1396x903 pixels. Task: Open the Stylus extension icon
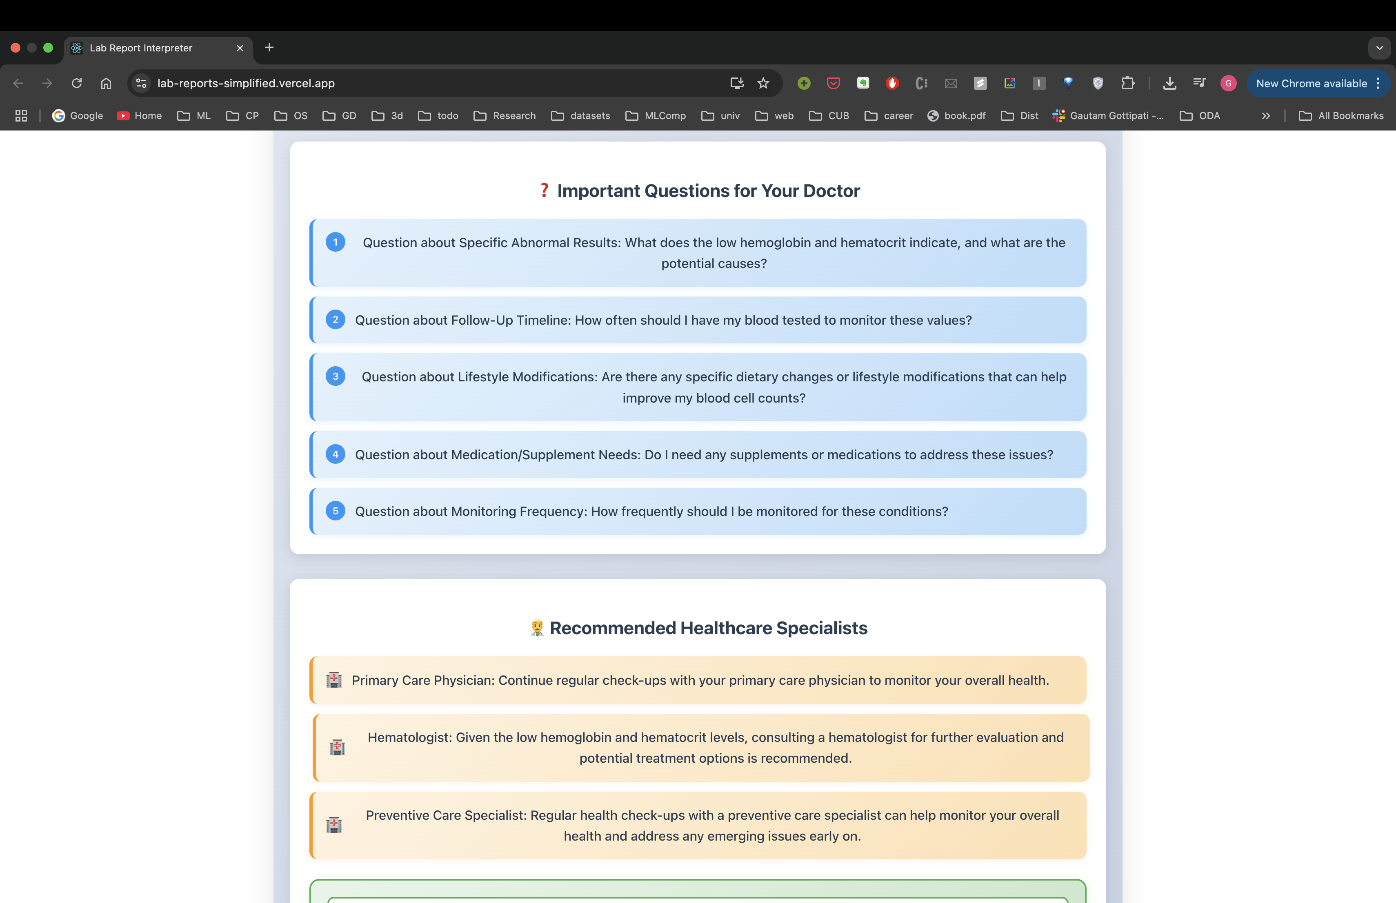coord(980,83)
